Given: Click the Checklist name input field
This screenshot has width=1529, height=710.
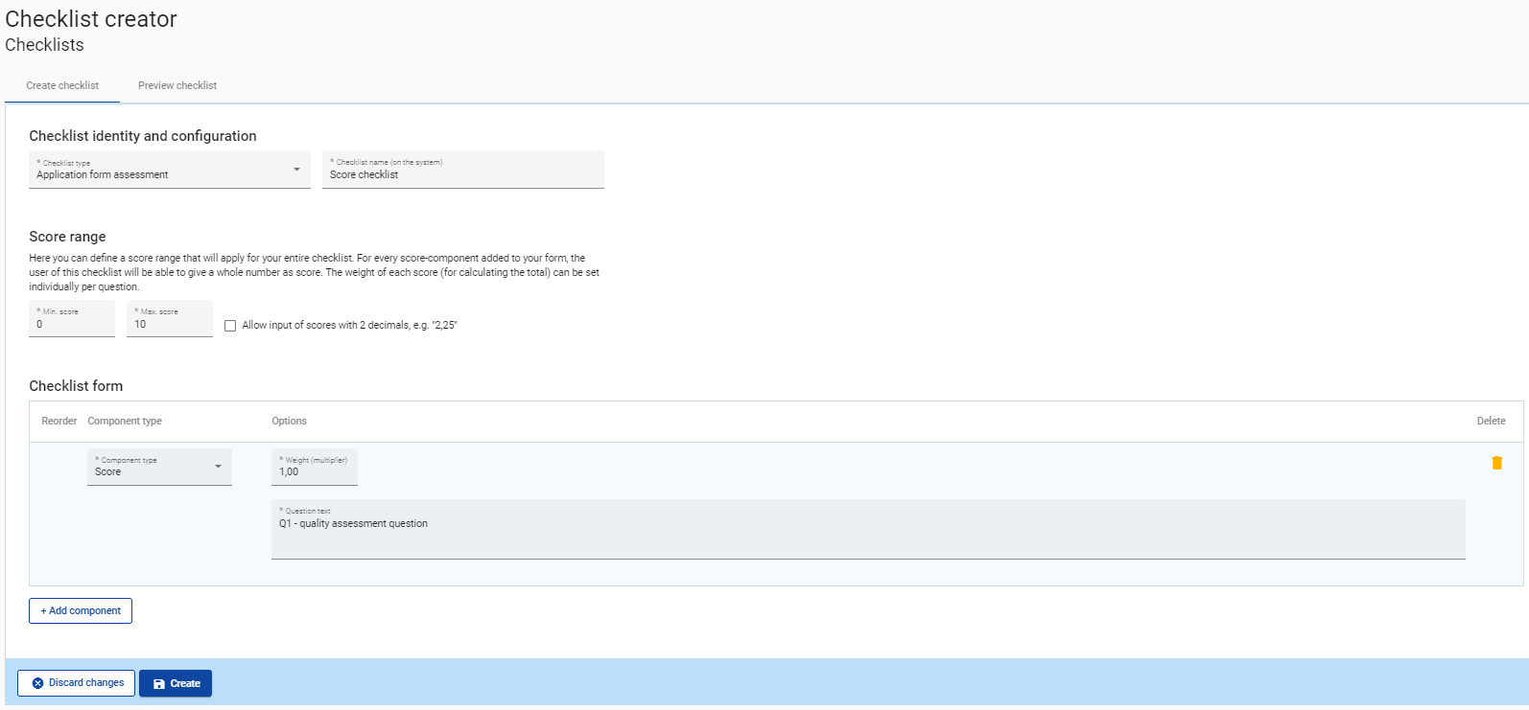Looking at the screenshot, I should coord(462,174).
